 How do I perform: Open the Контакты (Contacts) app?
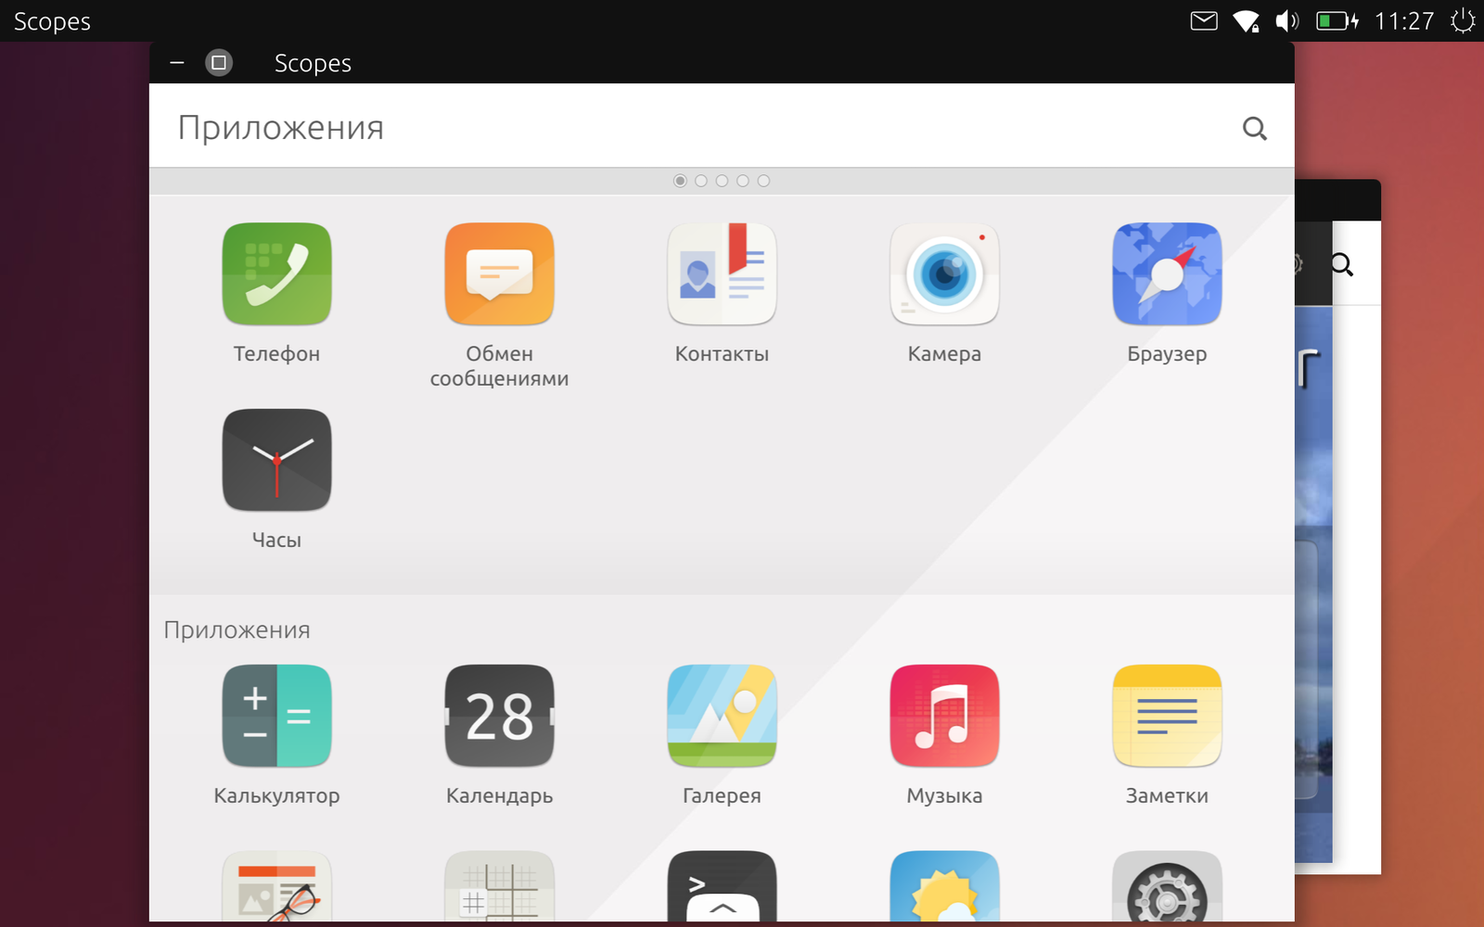click(x=722, y=274)
